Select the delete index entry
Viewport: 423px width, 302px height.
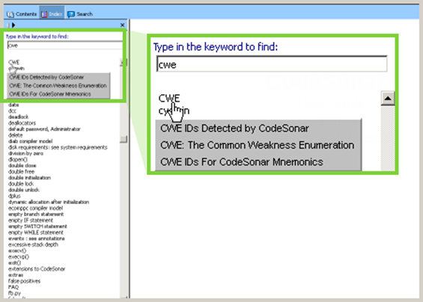click(16, 135)
